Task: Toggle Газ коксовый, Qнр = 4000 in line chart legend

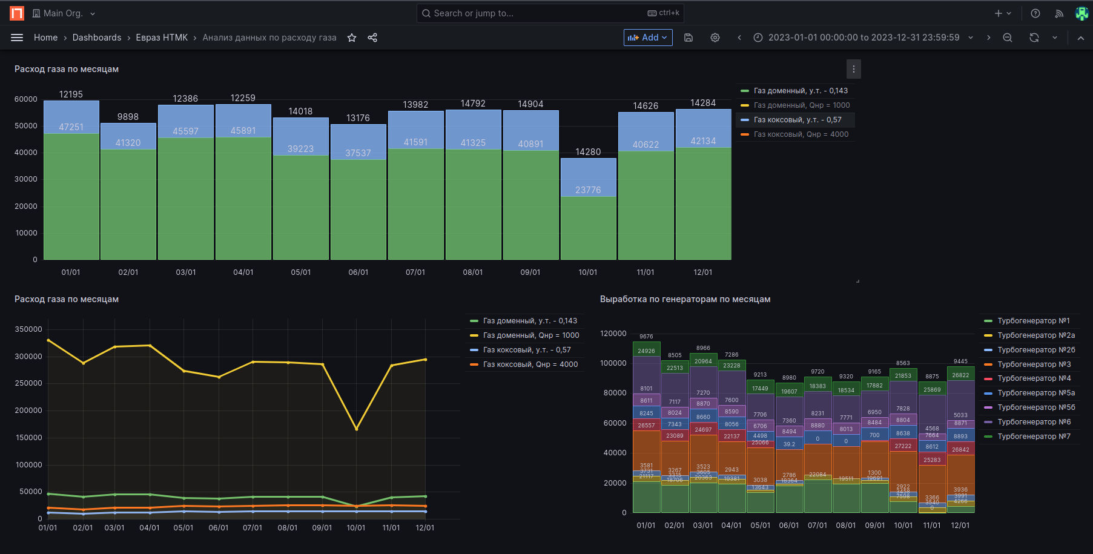Action: 530,364
